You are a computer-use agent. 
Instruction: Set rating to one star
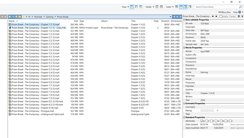click(x=202, y=110)
